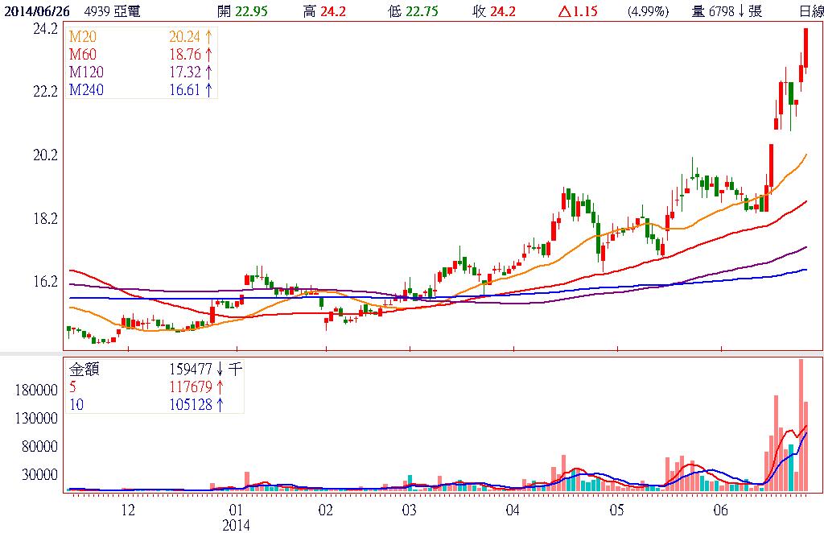Click the 20.2 price axis label
824x533 pixels.
pos(43,155)
